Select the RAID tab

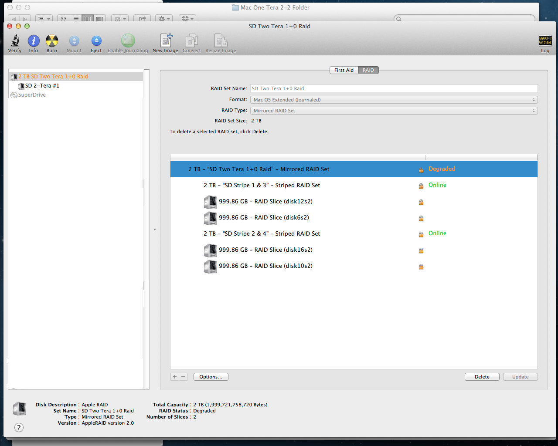(368, 70)
